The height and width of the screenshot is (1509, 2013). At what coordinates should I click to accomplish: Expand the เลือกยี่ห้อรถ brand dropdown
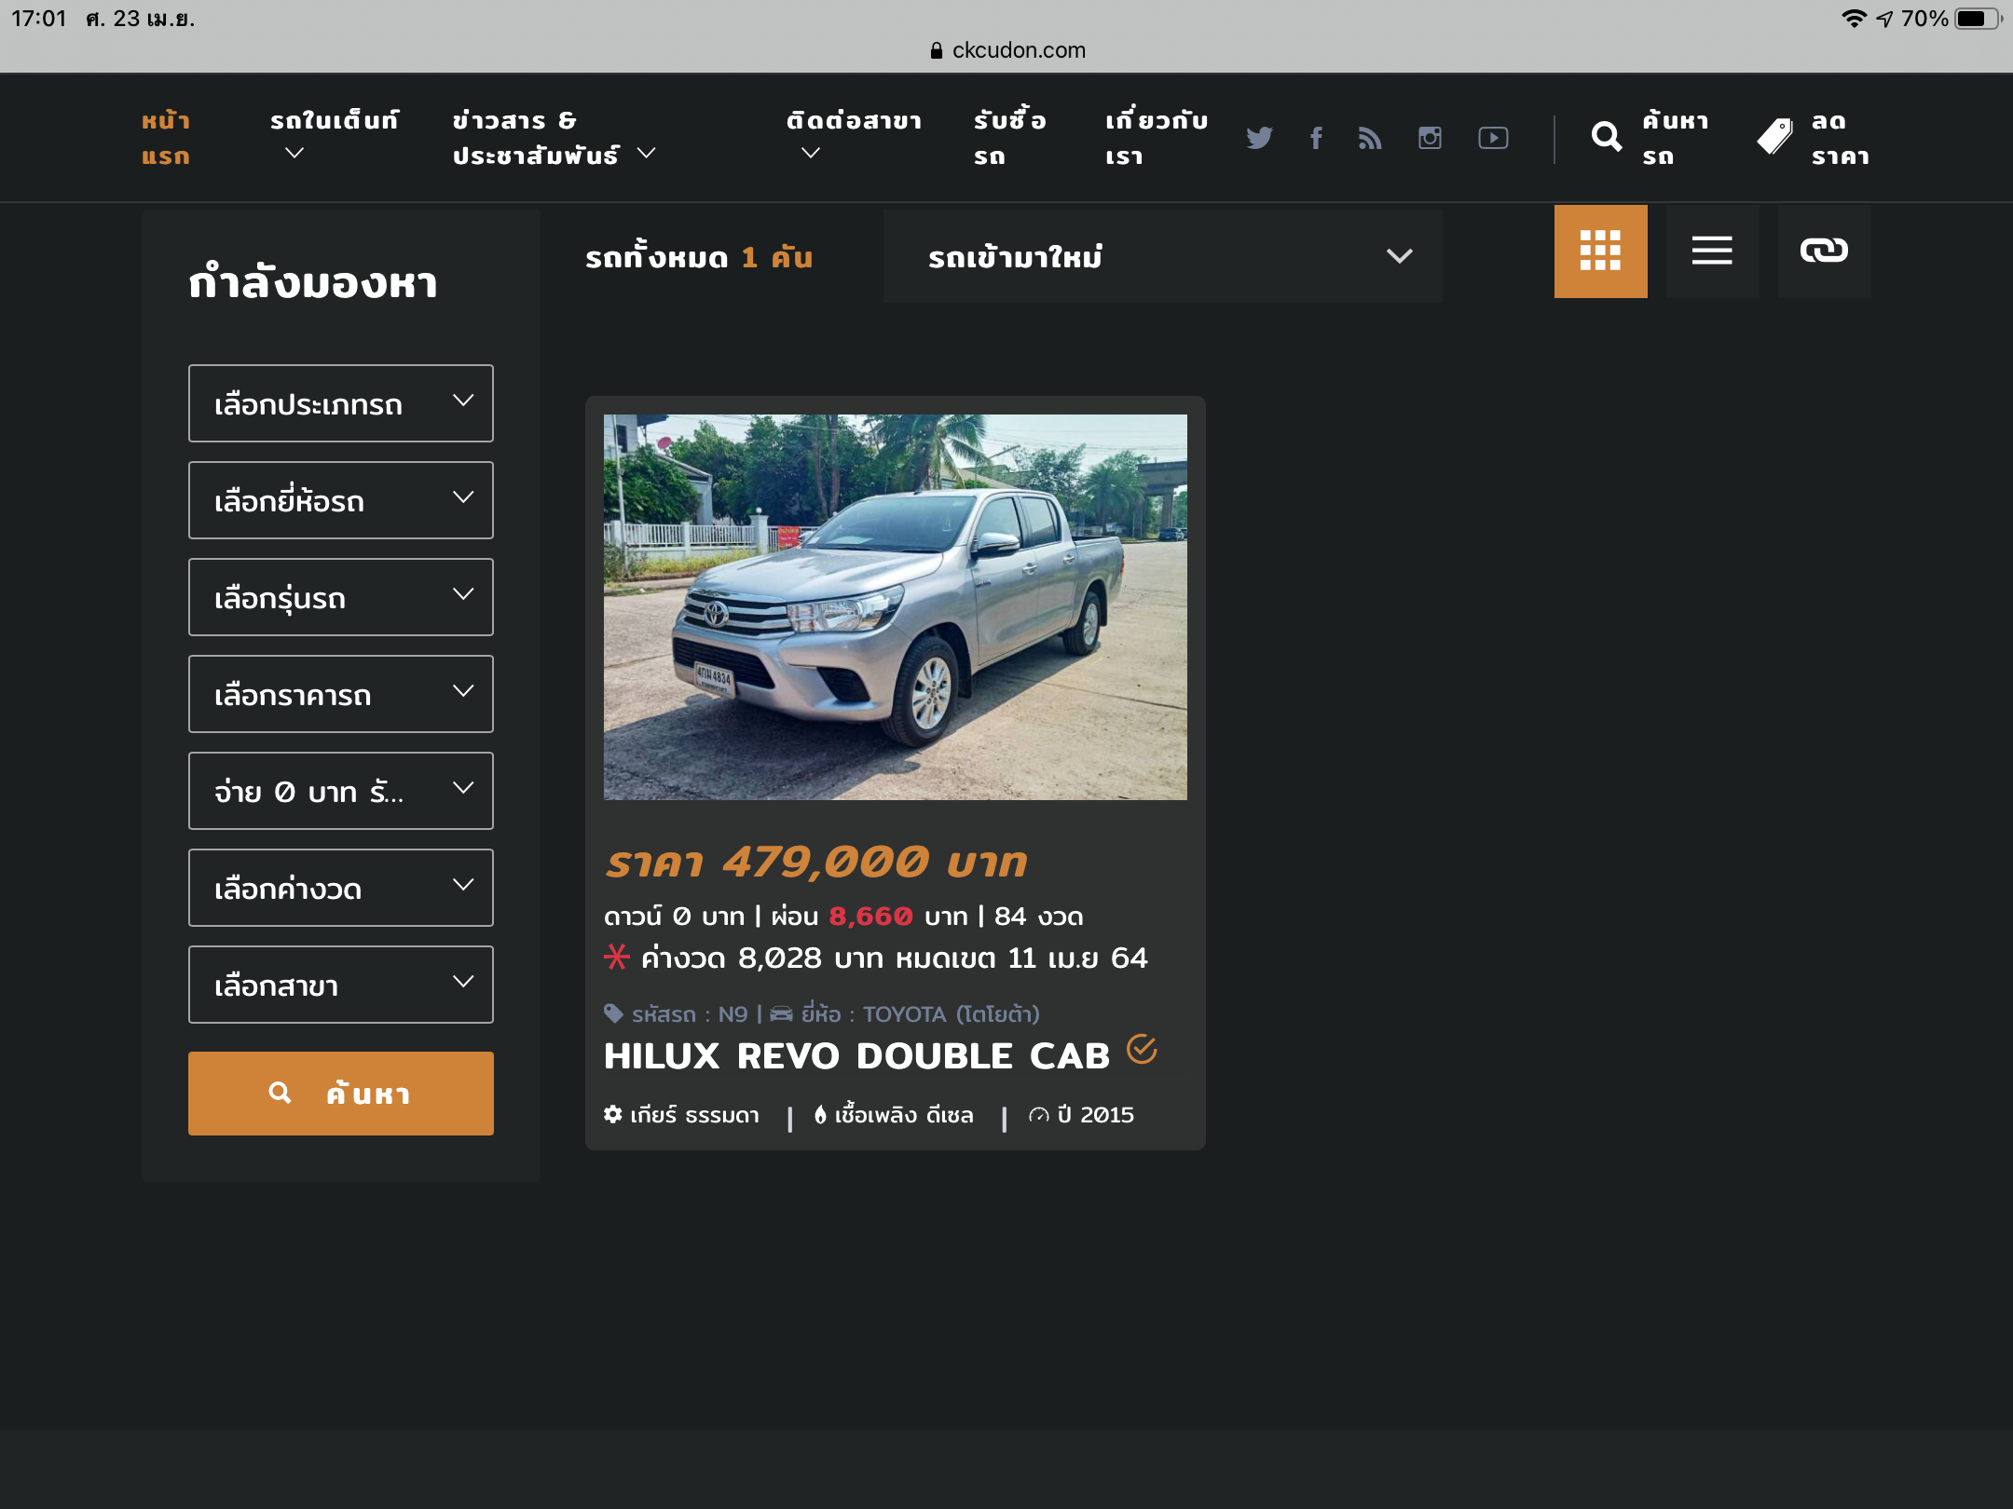[x=340, y=500]
